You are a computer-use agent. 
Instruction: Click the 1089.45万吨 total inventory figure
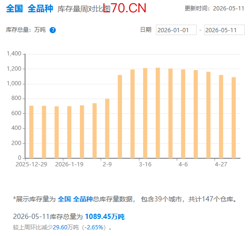coord(105,217)
